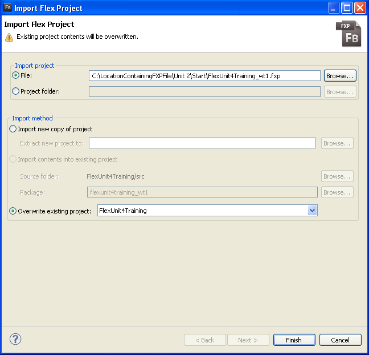This screenshot has height=355, width=369.
Task: Click the Import Flex Project title bar
Action: pyautogui.click(x=171, y=8)
